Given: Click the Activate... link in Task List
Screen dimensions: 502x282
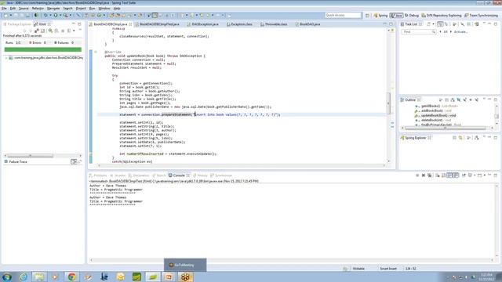Looking at the screenshot, I should coord(460,31).
